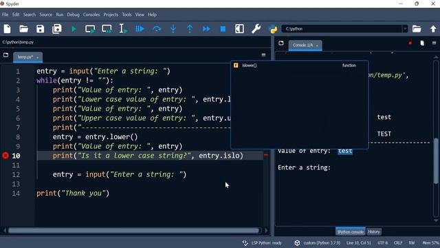The height and width of the screenshot is (248, 440).
Task: Run file with the green play icon
Action: (x=74, y=29)
